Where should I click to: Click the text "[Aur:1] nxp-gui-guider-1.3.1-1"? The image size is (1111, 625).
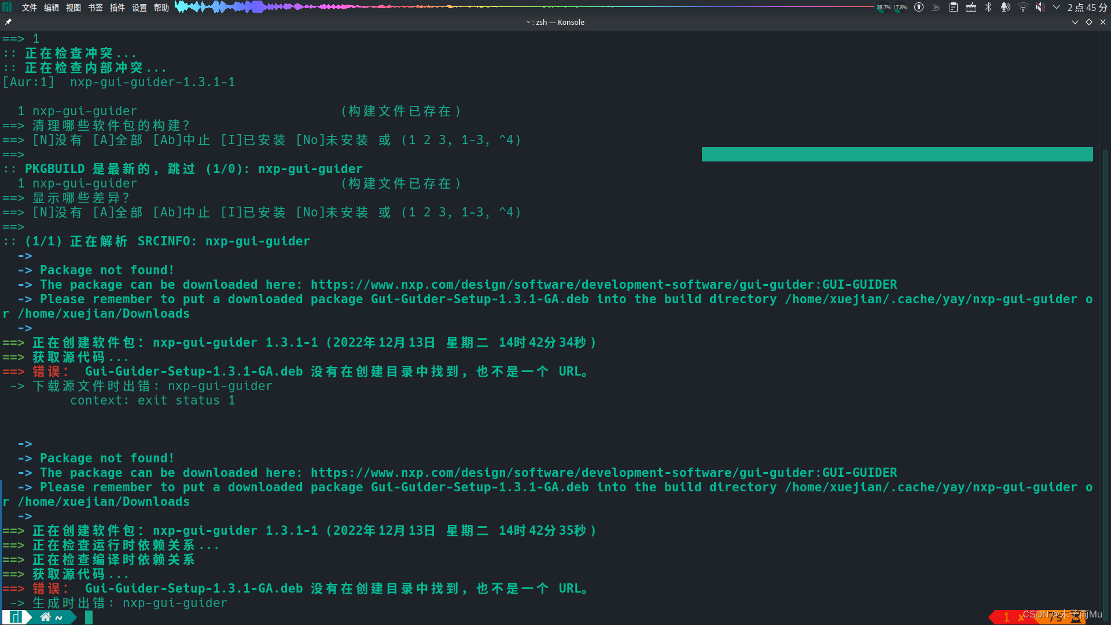119,82
